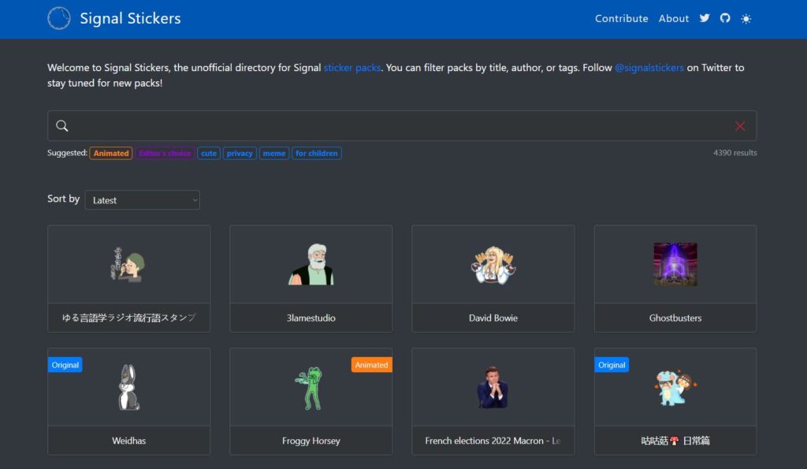Select the privacy suggested tag
Image resolution: width=807 pixels, height=469 pixels.
coord(240,153)
